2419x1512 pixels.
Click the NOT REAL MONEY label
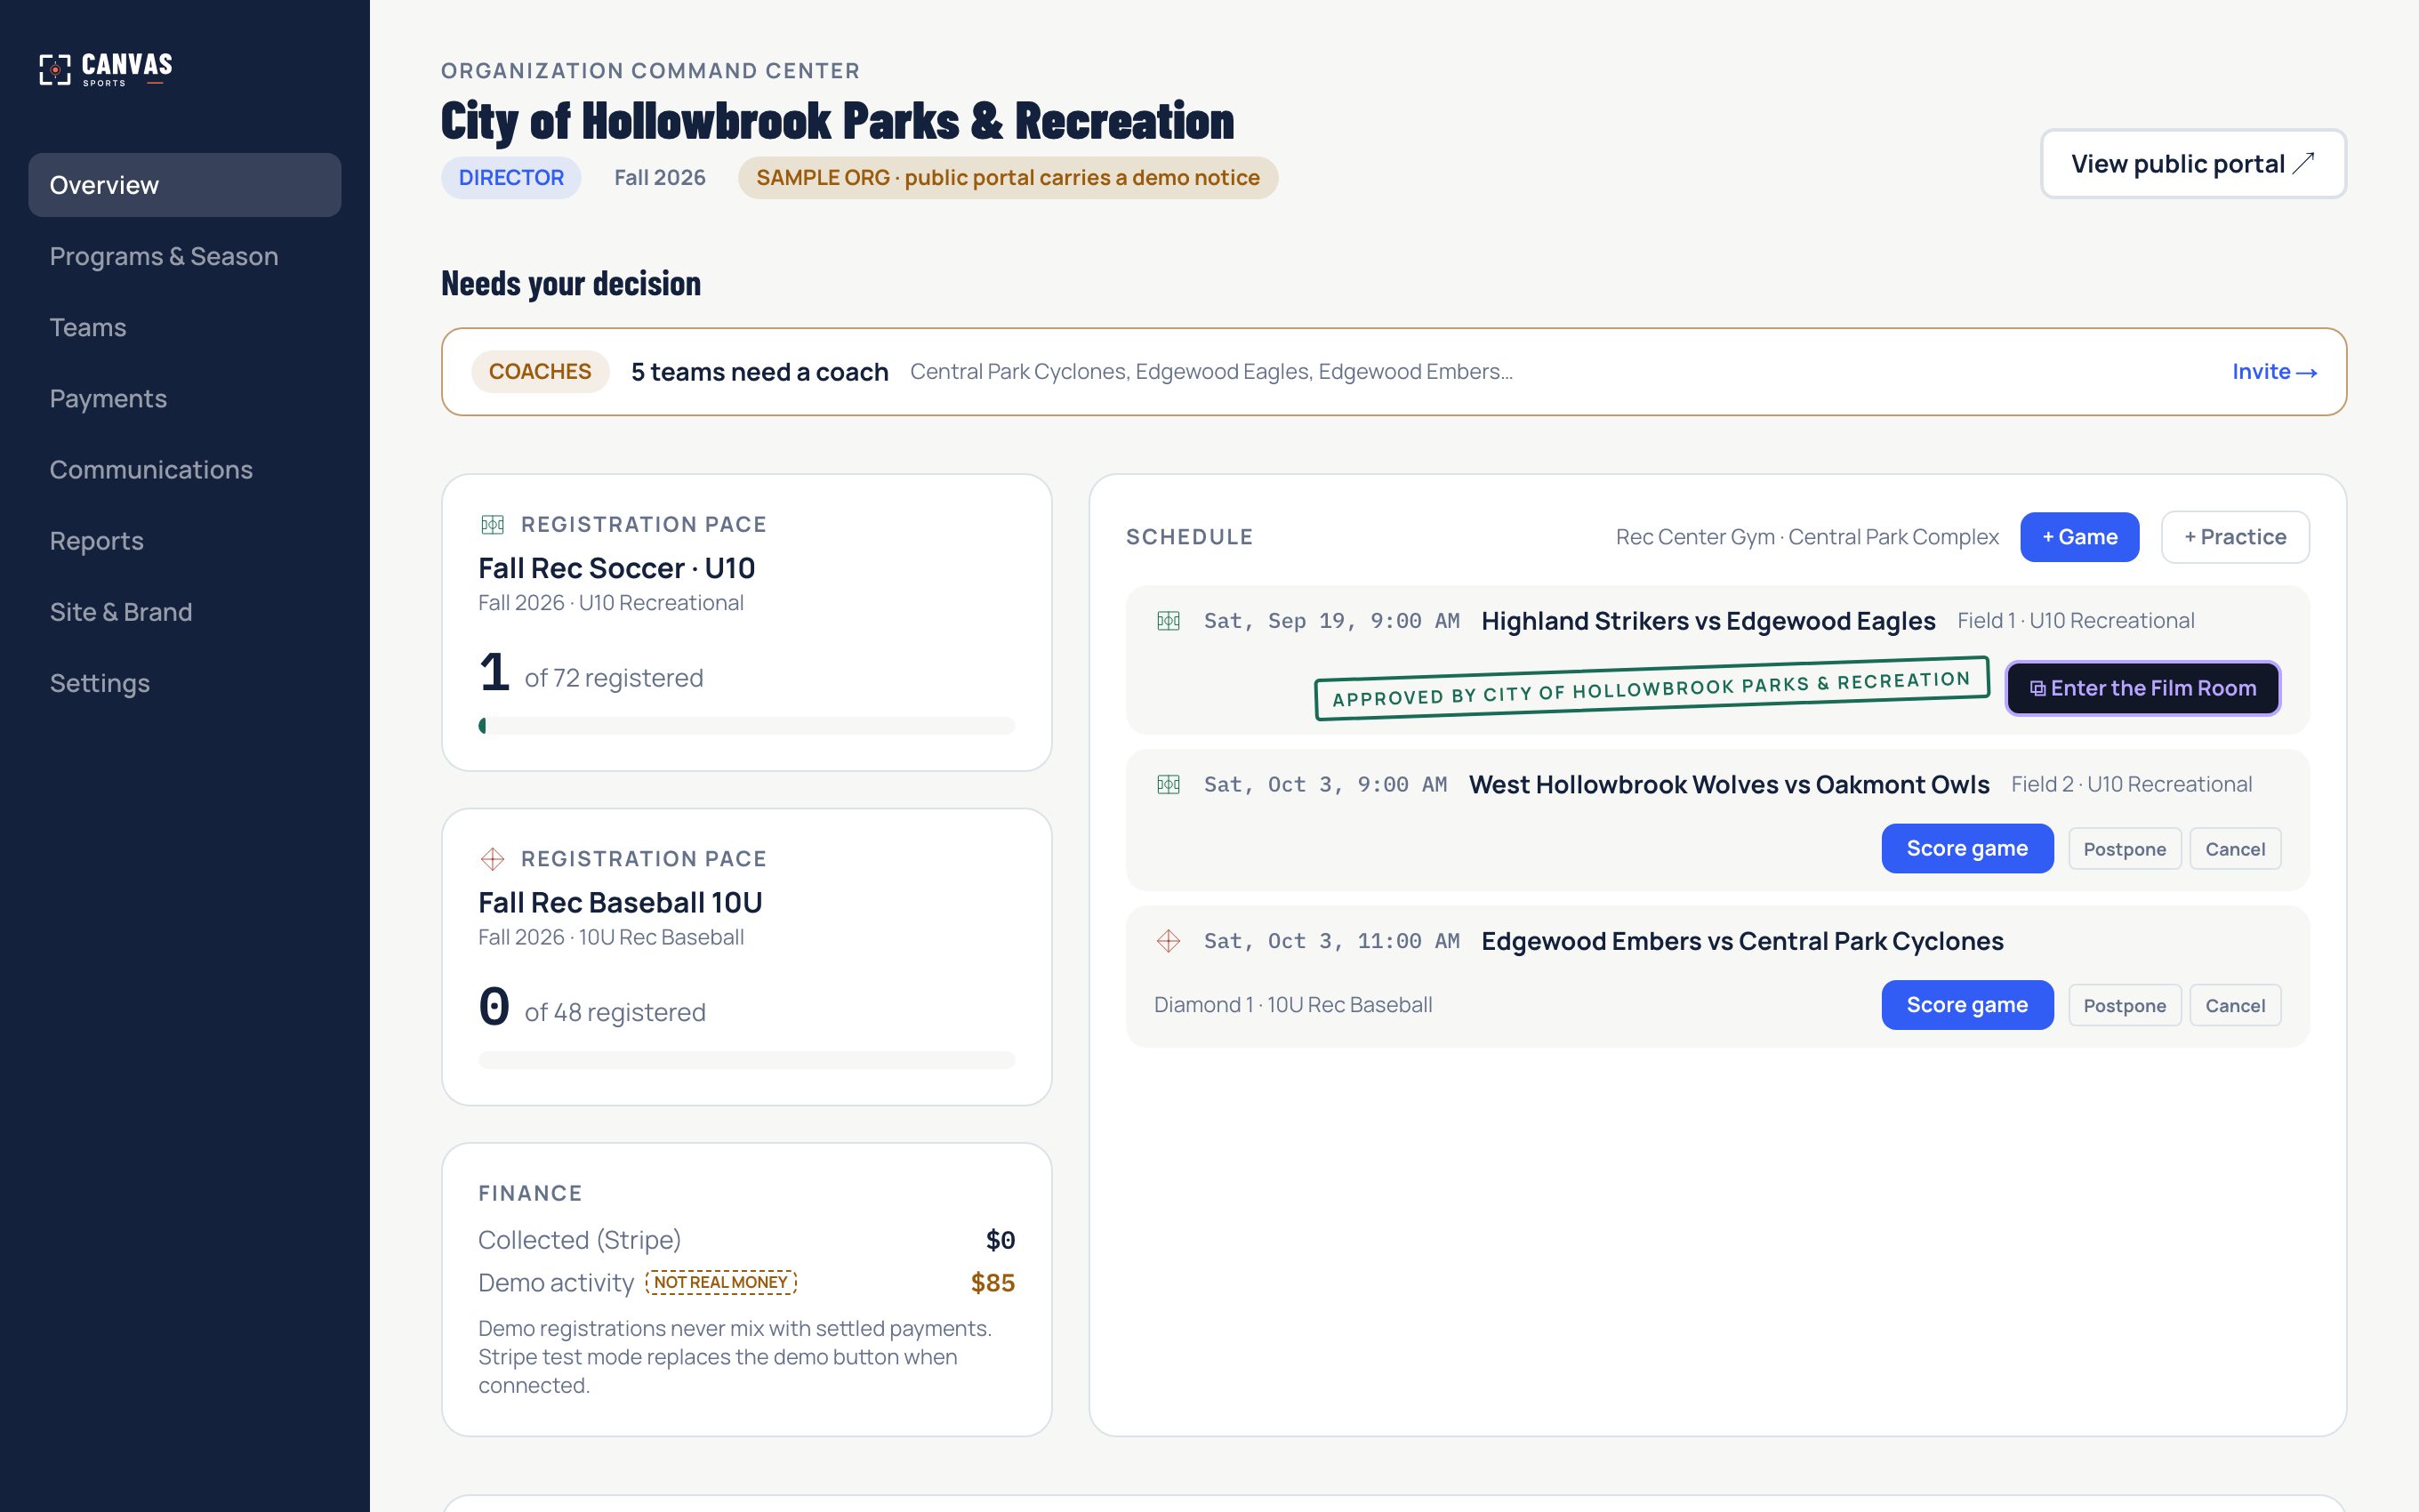[720, 1282]
